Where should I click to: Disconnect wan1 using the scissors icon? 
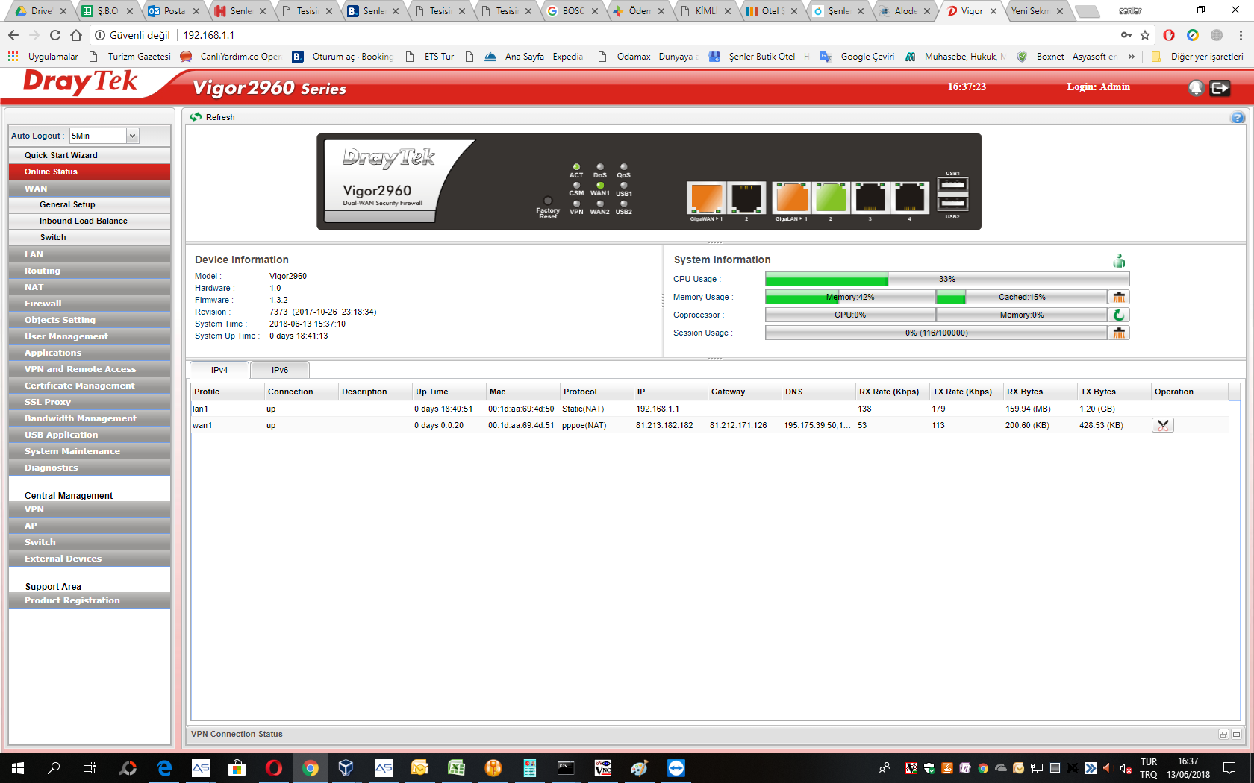click(1162, 426)
